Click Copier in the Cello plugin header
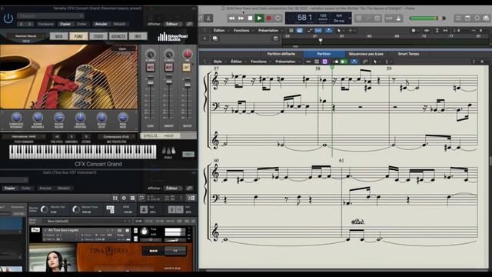492x277 pixels. 9,188
